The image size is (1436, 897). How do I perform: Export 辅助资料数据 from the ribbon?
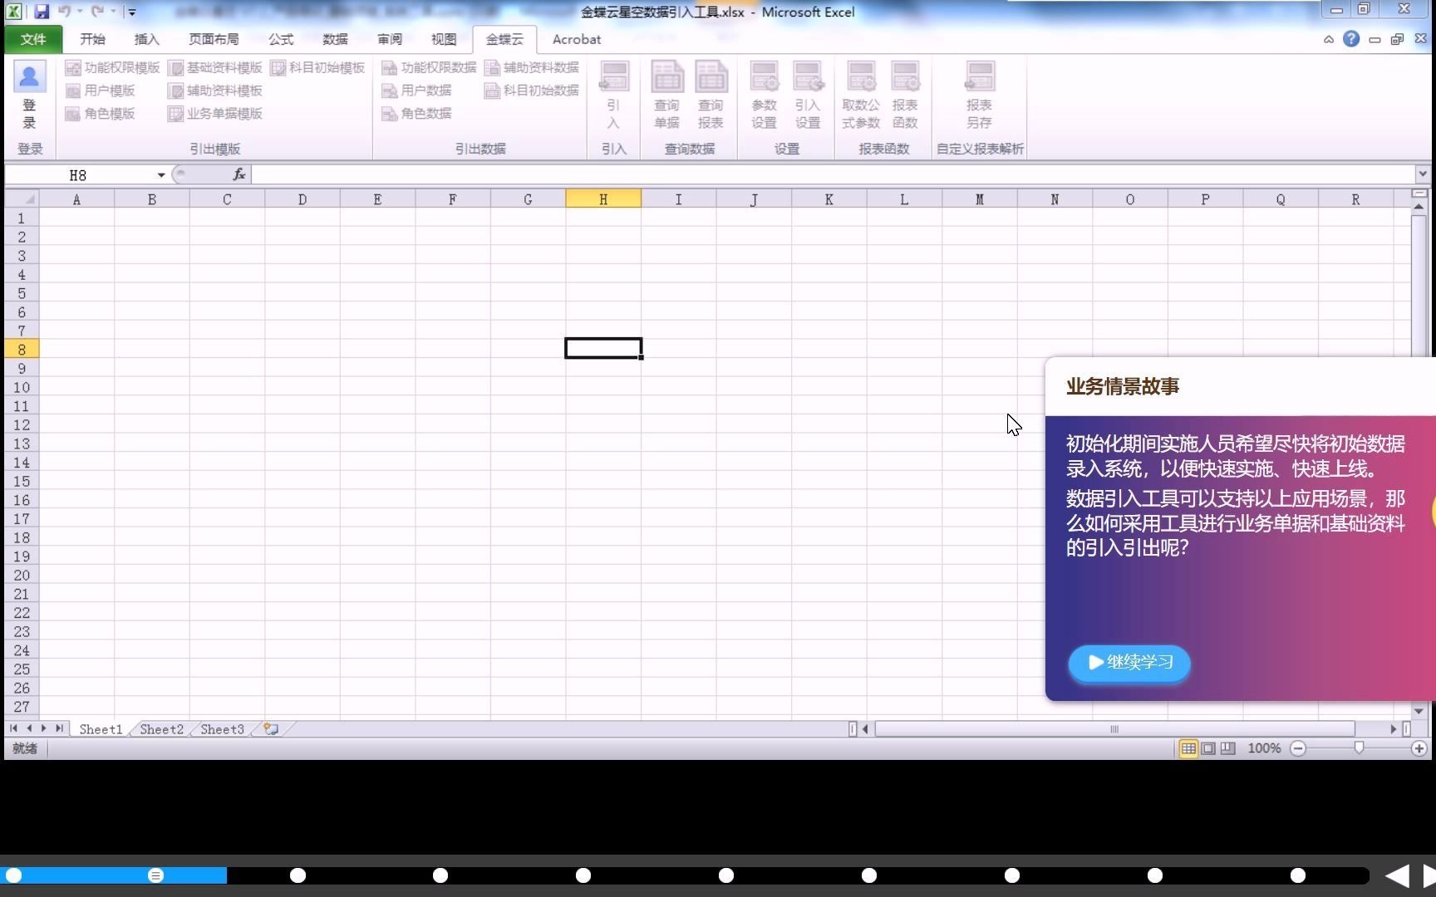tap(532, 67)
